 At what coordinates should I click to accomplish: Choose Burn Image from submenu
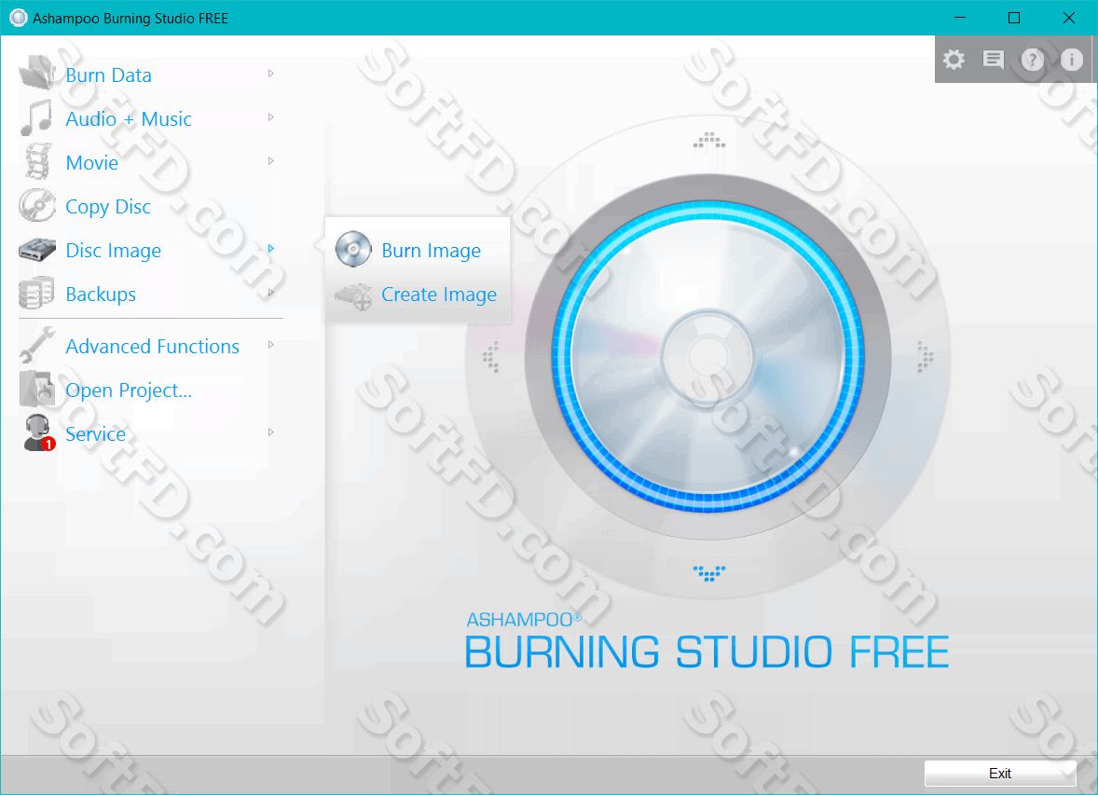(432, 251)
